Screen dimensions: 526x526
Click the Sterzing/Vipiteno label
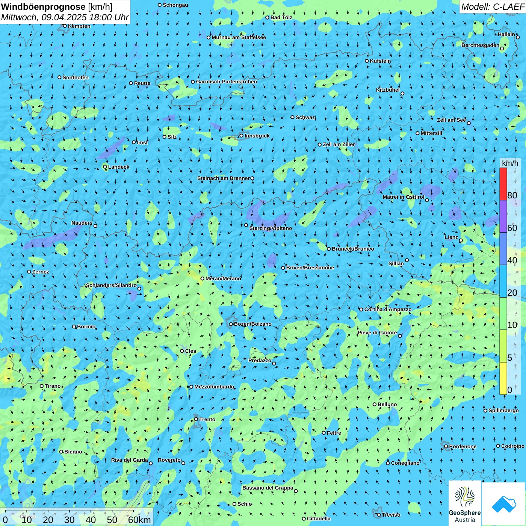coord(271,228)
